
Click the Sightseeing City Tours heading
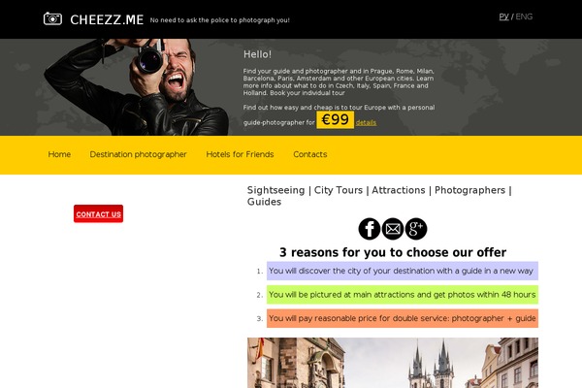click(x=379, y=196)
